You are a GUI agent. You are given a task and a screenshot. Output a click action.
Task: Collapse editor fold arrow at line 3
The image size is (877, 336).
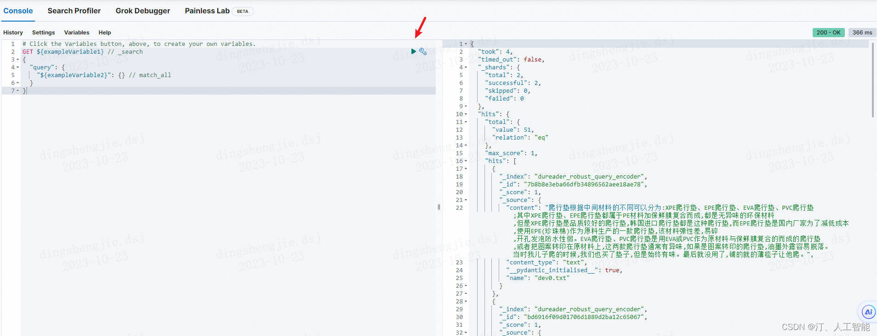click(18, 60)
